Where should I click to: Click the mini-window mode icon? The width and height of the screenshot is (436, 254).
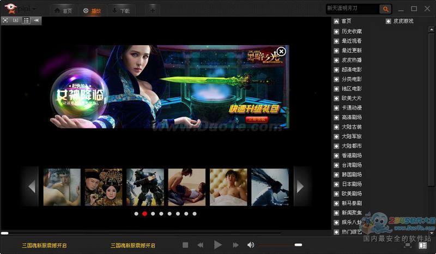point(16,20)
